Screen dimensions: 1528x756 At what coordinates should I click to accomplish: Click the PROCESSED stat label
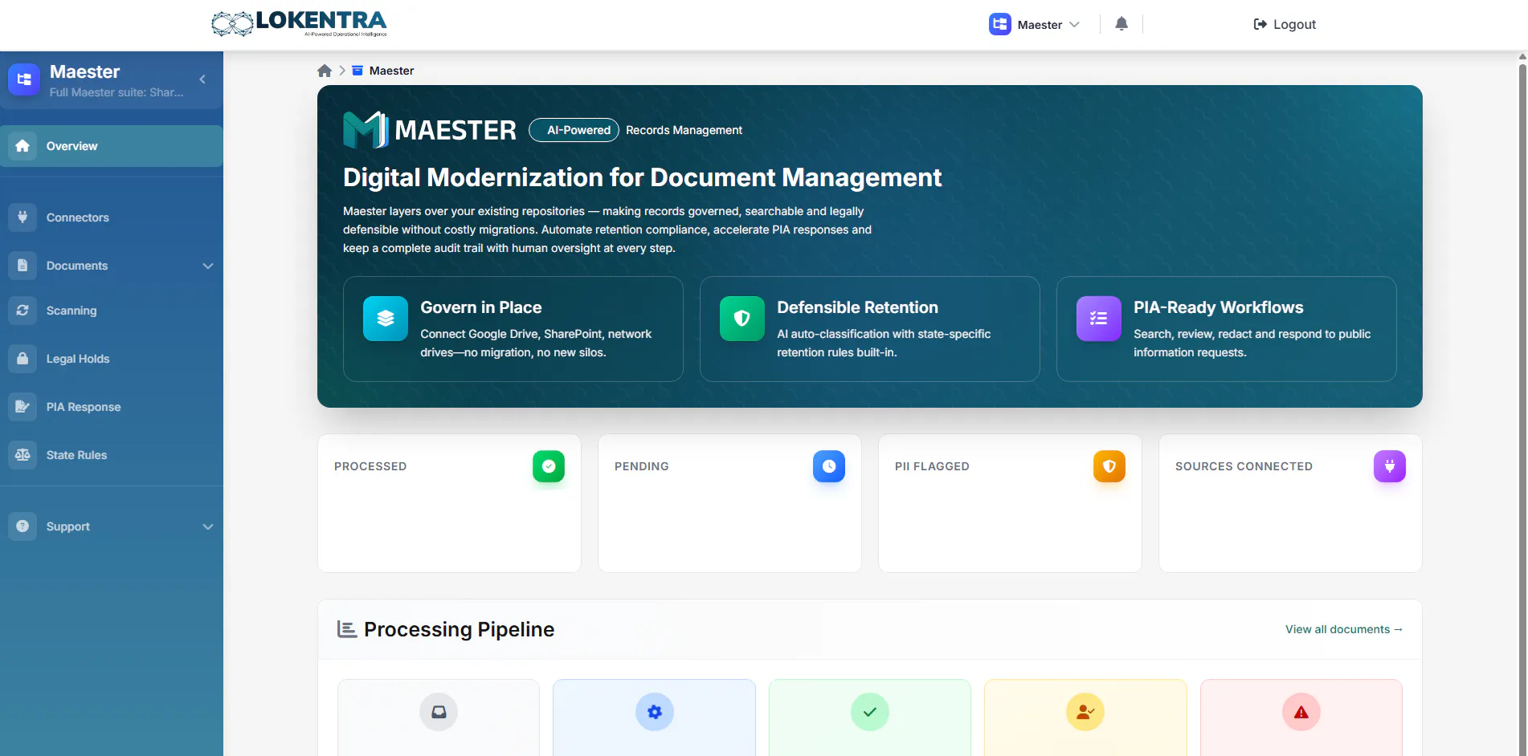pos(370,466)
